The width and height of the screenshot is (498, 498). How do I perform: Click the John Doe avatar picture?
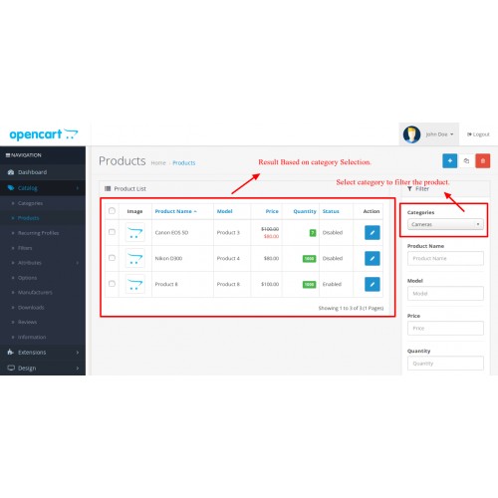(x=411, y=134)
